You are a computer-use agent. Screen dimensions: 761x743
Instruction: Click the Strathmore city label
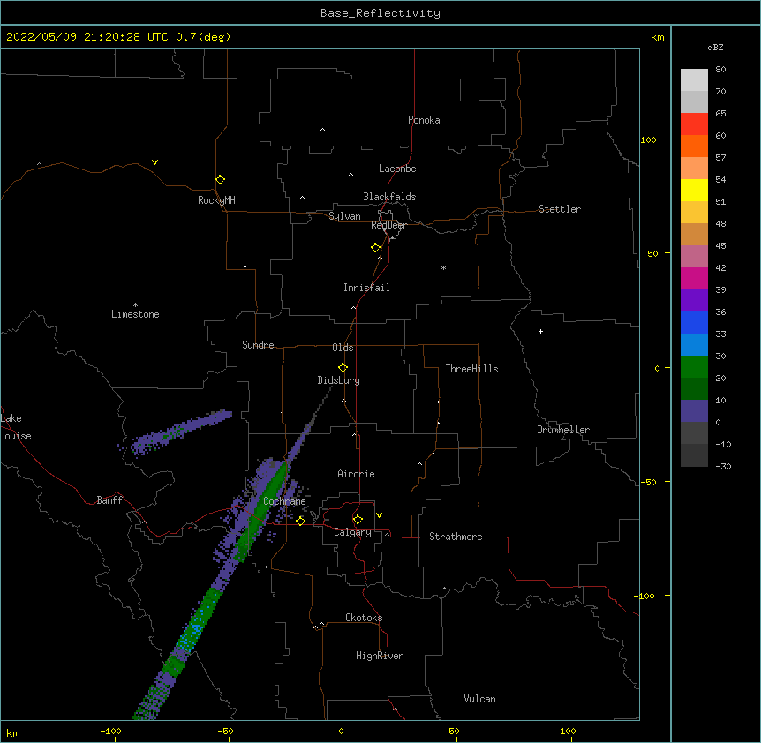(x=456, y=537)
